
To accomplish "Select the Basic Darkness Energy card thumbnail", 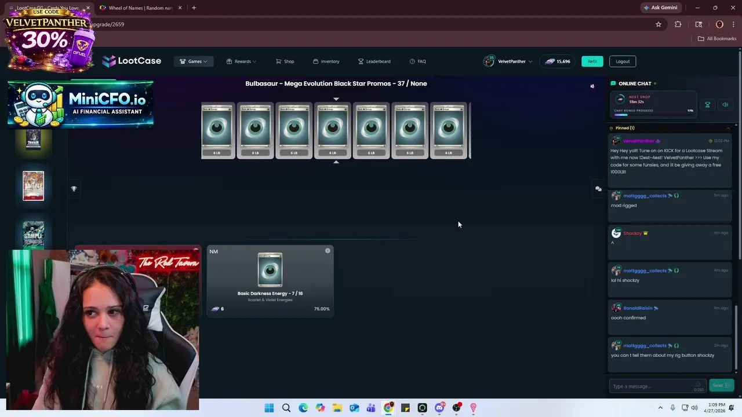I will 270,270.
